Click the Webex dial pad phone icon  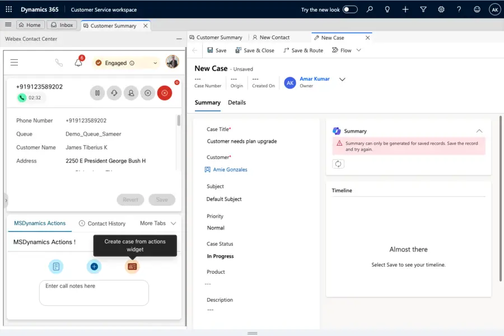click(x=59, y=63)
